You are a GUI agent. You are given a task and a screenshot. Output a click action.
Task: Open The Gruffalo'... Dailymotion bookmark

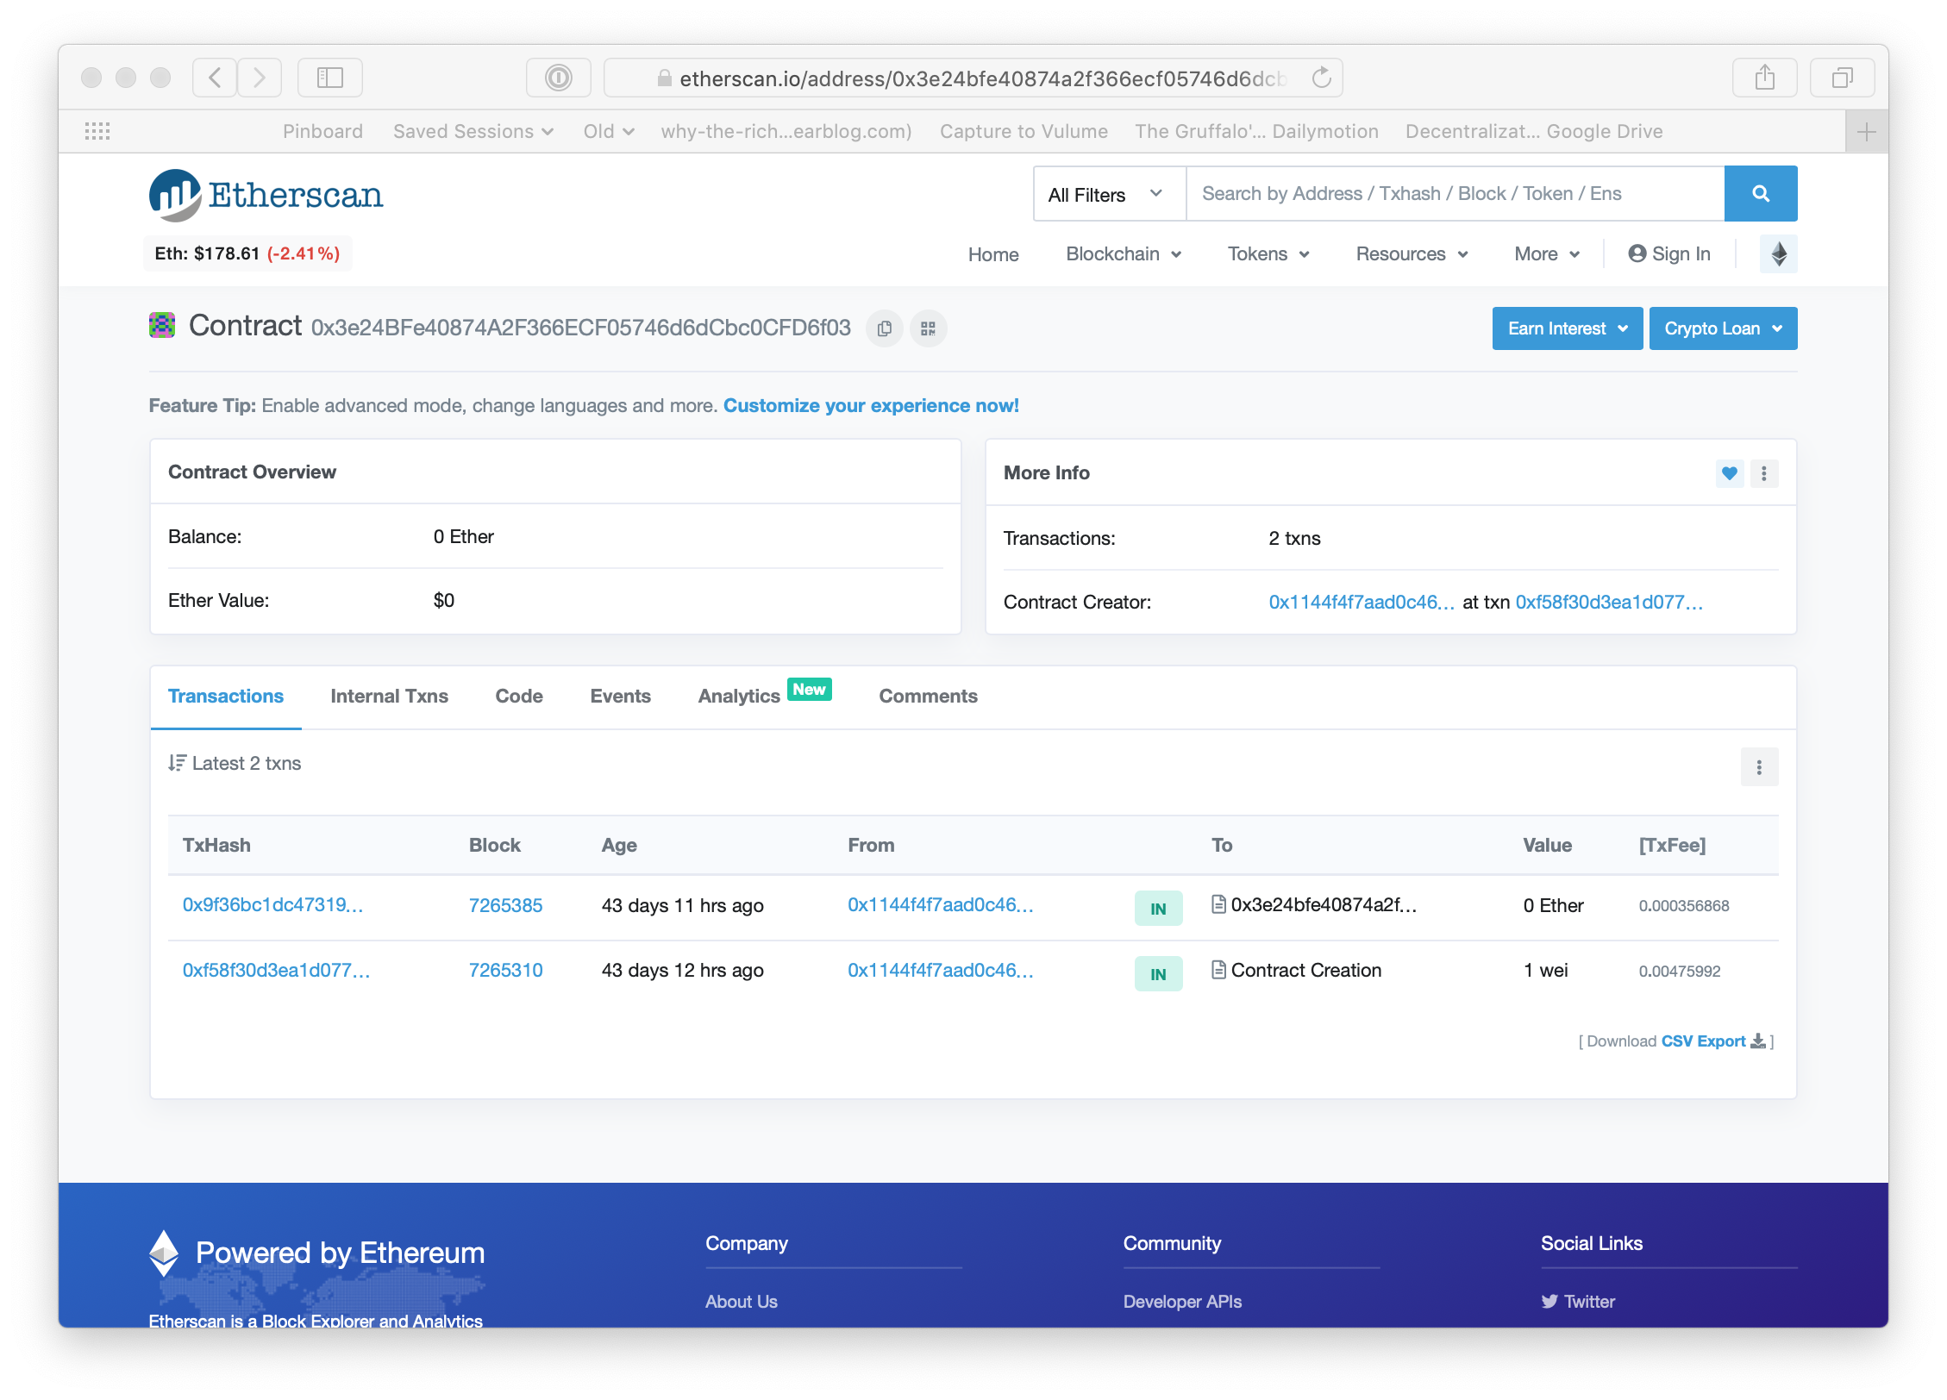[1256, 131]
